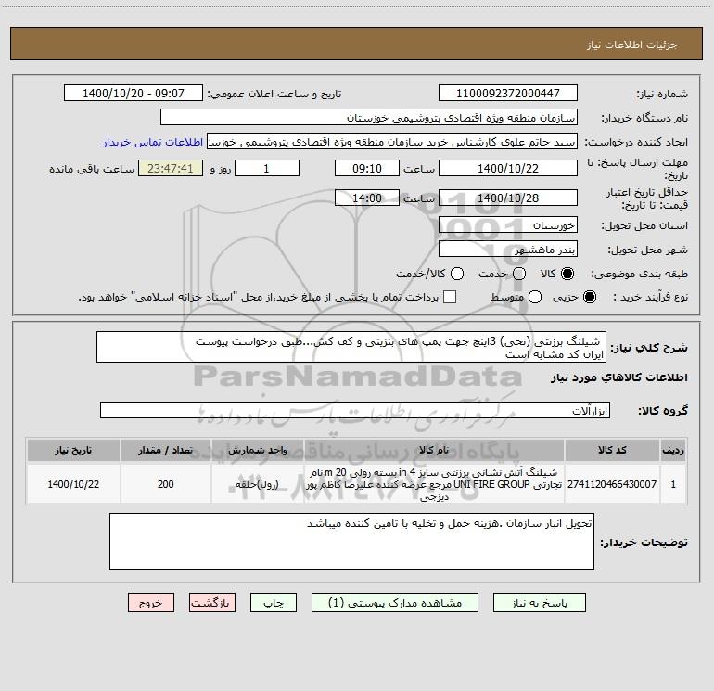Click the گروه کالا field ابزارآلات

[355, 410]
